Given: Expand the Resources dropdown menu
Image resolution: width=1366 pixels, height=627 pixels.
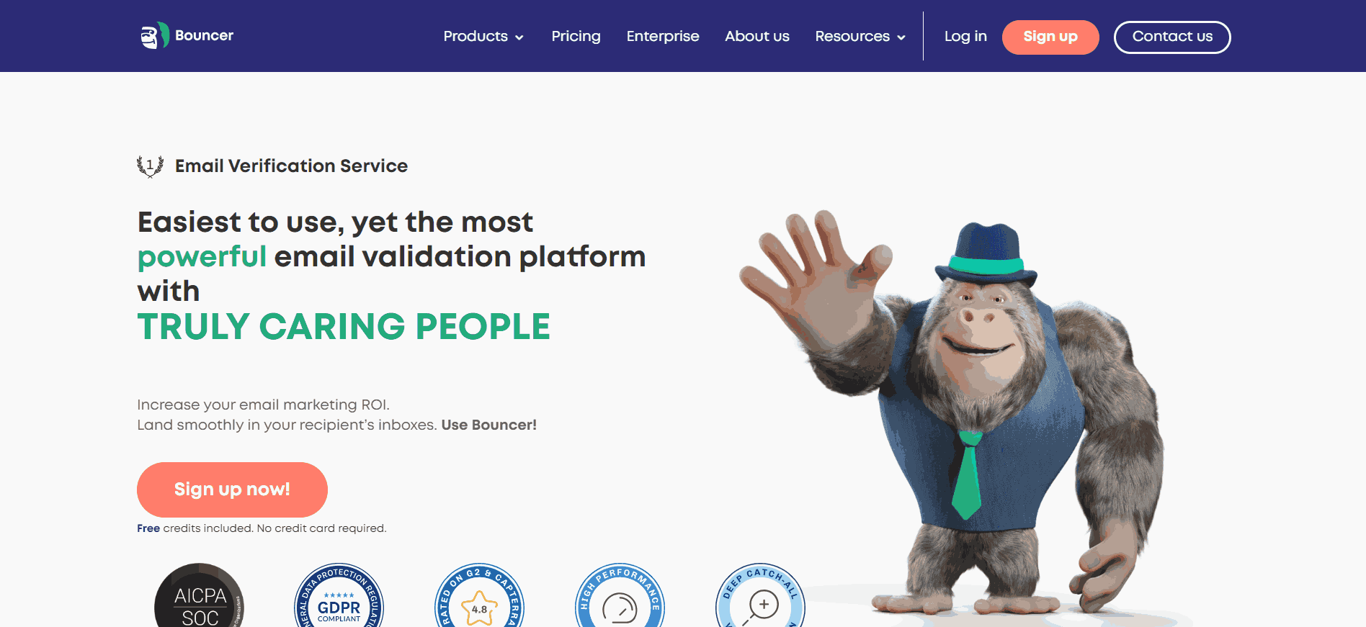Looking at the screenshot, I should click(860, 36).
